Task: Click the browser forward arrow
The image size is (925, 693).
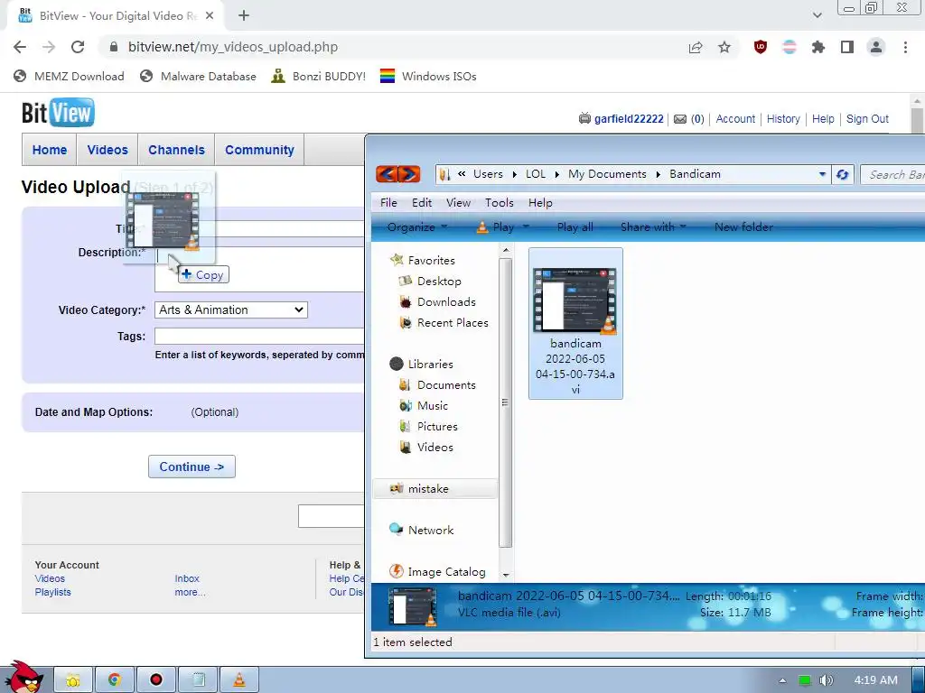Action: click(49, 47)
